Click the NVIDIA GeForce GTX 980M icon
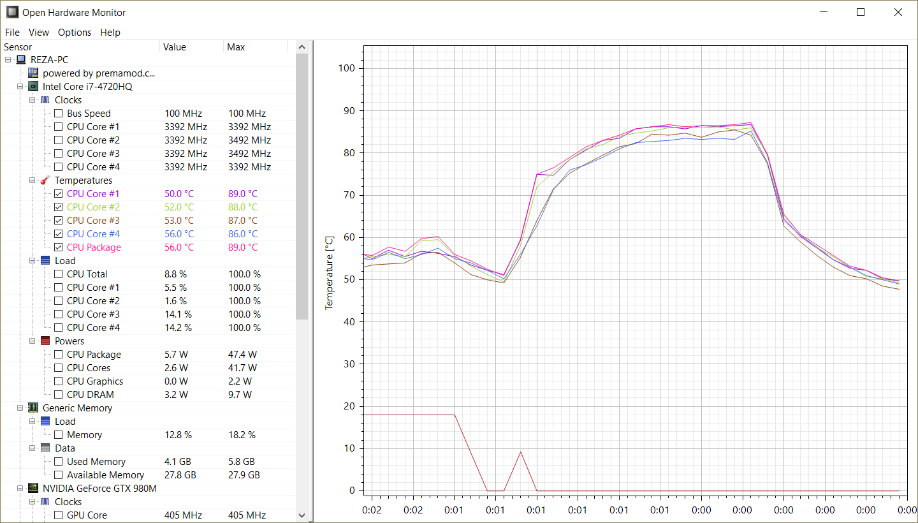Viewport: 918px width, 523px height. [x=33, y=488]
